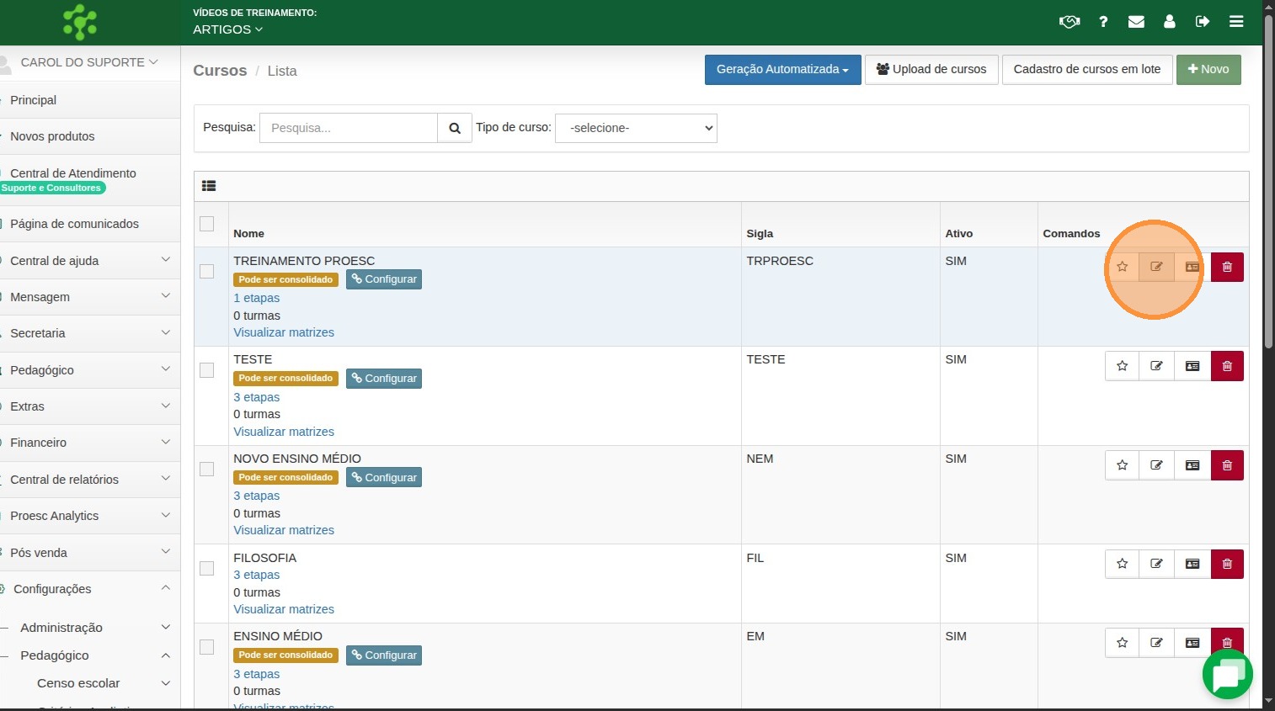Favorite NOVO ENSINO MÉDIO with star icon

[1122, 465]
